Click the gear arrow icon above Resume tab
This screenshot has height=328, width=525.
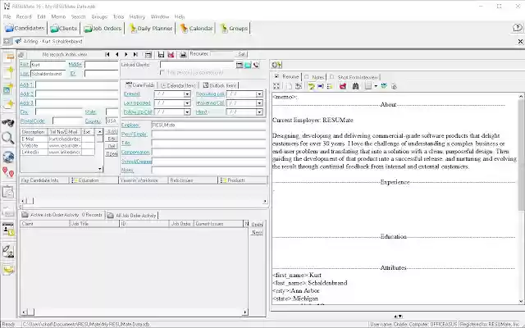tap(276, 65)
